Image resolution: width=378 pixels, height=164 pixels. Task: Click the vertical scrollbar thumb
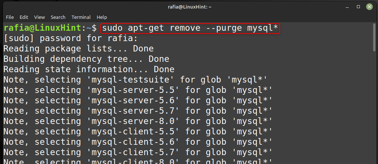click(374, 37)
